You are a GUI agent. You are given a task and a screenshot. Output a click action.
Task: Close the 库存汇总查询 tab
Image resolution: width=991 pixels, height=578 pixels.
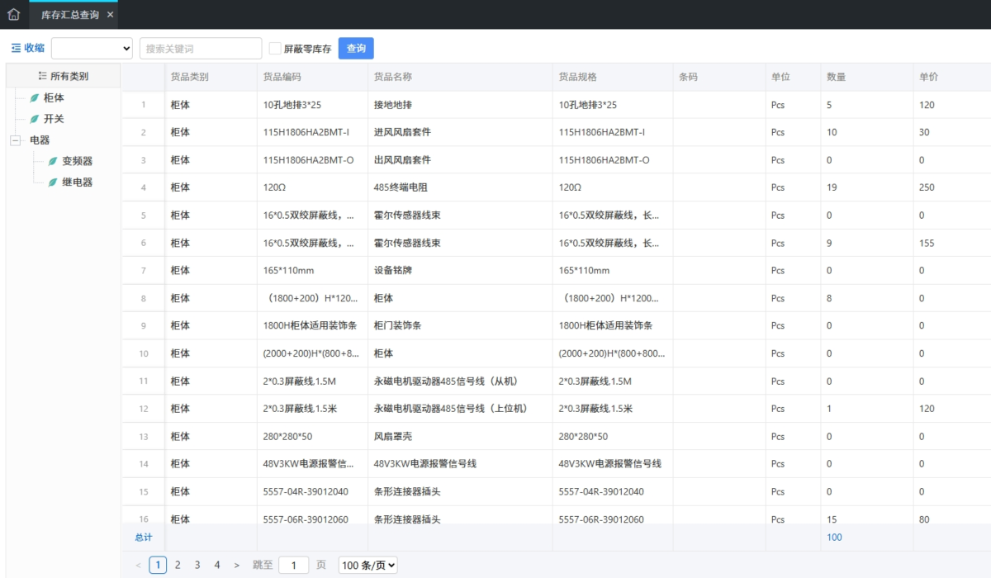(110, 15)
